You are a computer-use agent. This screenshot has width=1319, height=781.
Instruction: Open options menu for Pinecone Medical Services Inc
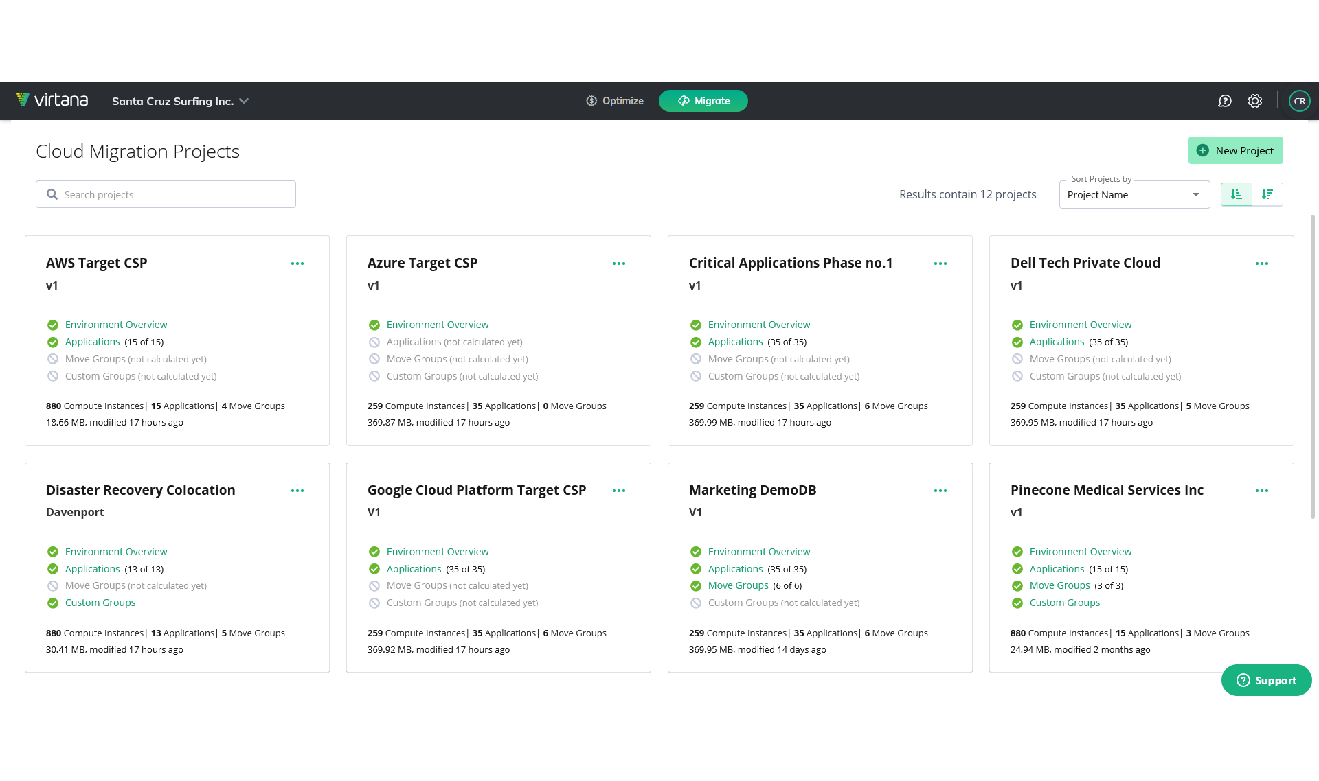pos(1262,491)
